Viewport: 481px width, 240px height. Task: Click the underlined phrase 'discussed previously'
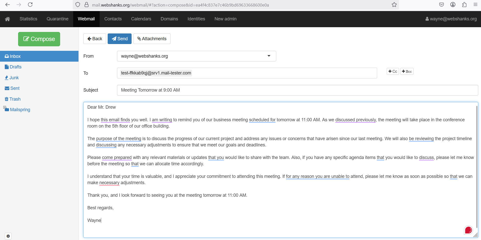355,120
